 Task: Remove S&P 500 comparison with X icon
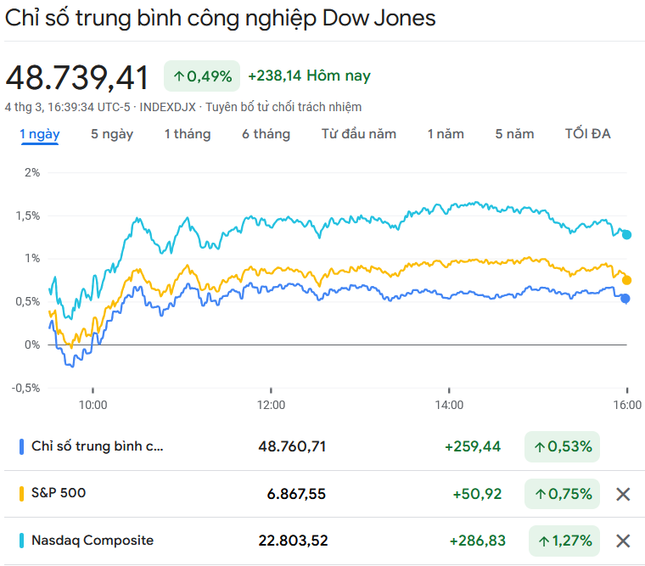coord(623,494)
